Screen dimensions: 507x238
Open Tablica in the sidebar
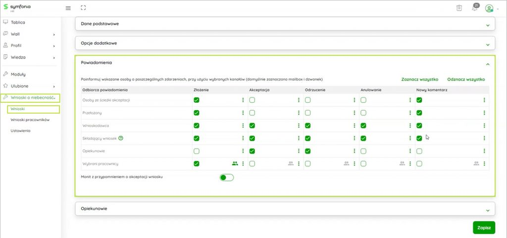[x=18, y=22]
